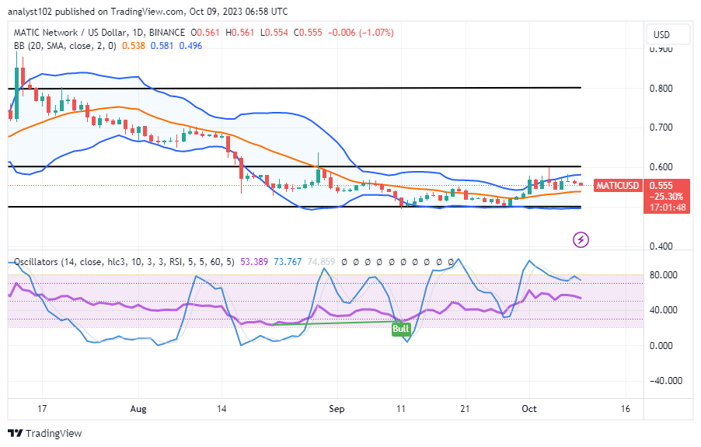Image resolution: width=701 pixels, height=447 pixels.
Task: Click the high value H0.561
Action: [239, 32]
